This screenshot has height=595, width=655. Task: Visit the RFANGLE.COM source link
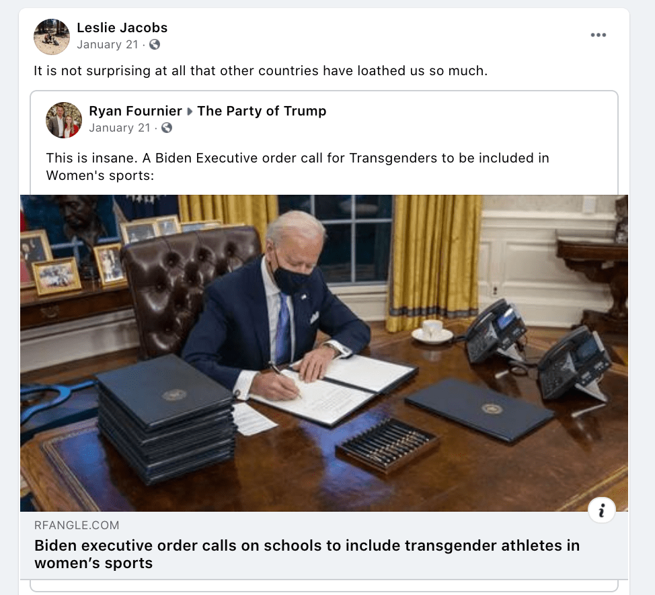point(77,525)
